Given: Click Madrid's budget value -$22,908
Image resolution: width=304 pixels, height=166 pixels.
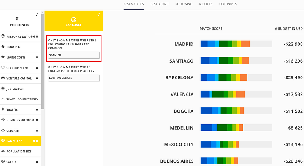Looking at the screenshot, I should tap(293, 44).
